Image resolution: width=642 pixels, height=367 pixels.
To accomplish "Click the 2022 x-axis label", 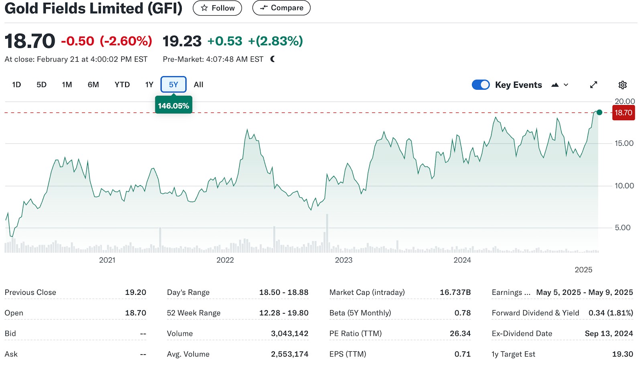I will click(225, 260).
